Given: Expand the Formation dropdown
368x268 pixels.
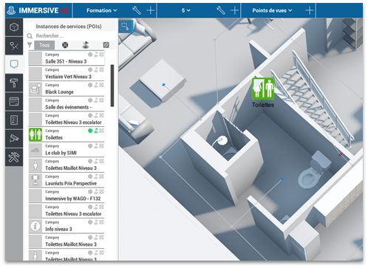Looking at the screenshot, I should point(101,10).
